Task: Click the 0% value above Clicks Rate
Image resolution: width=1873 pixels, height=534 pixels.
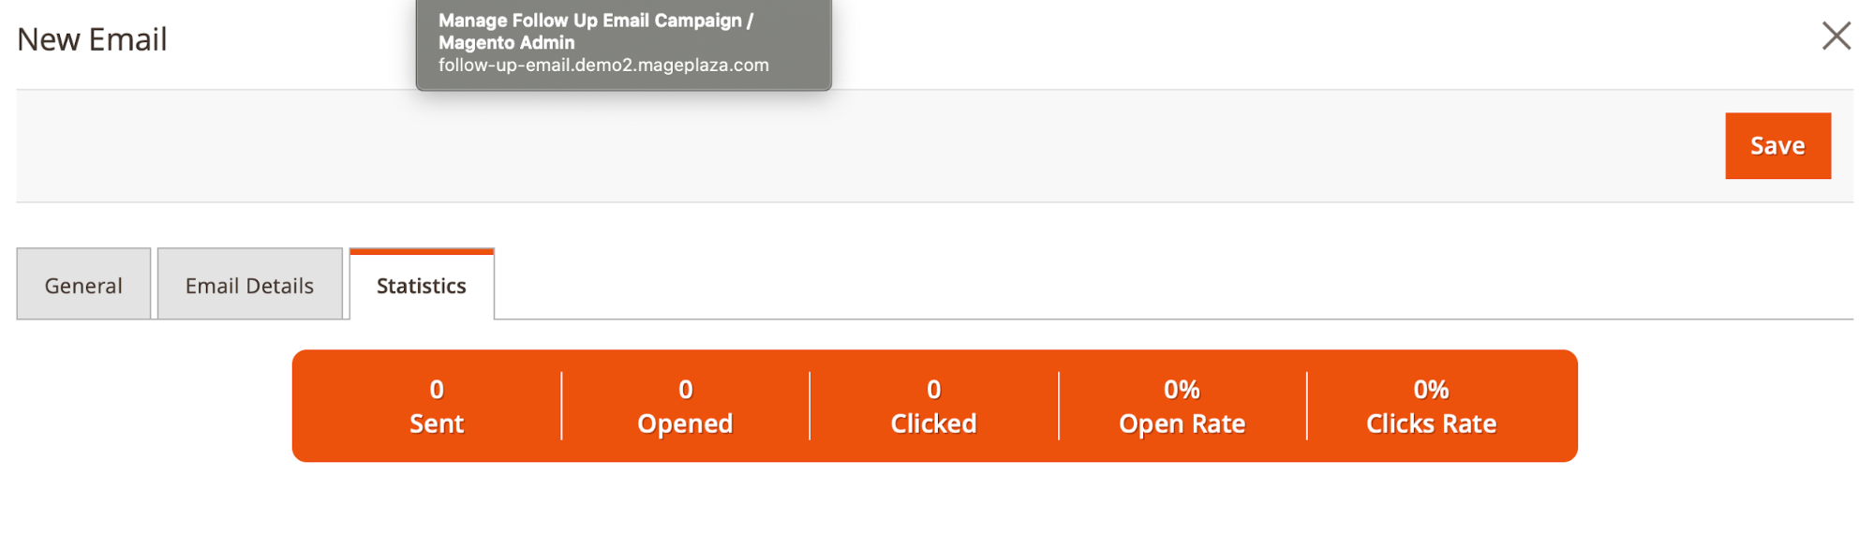Action: point(1431,389)
